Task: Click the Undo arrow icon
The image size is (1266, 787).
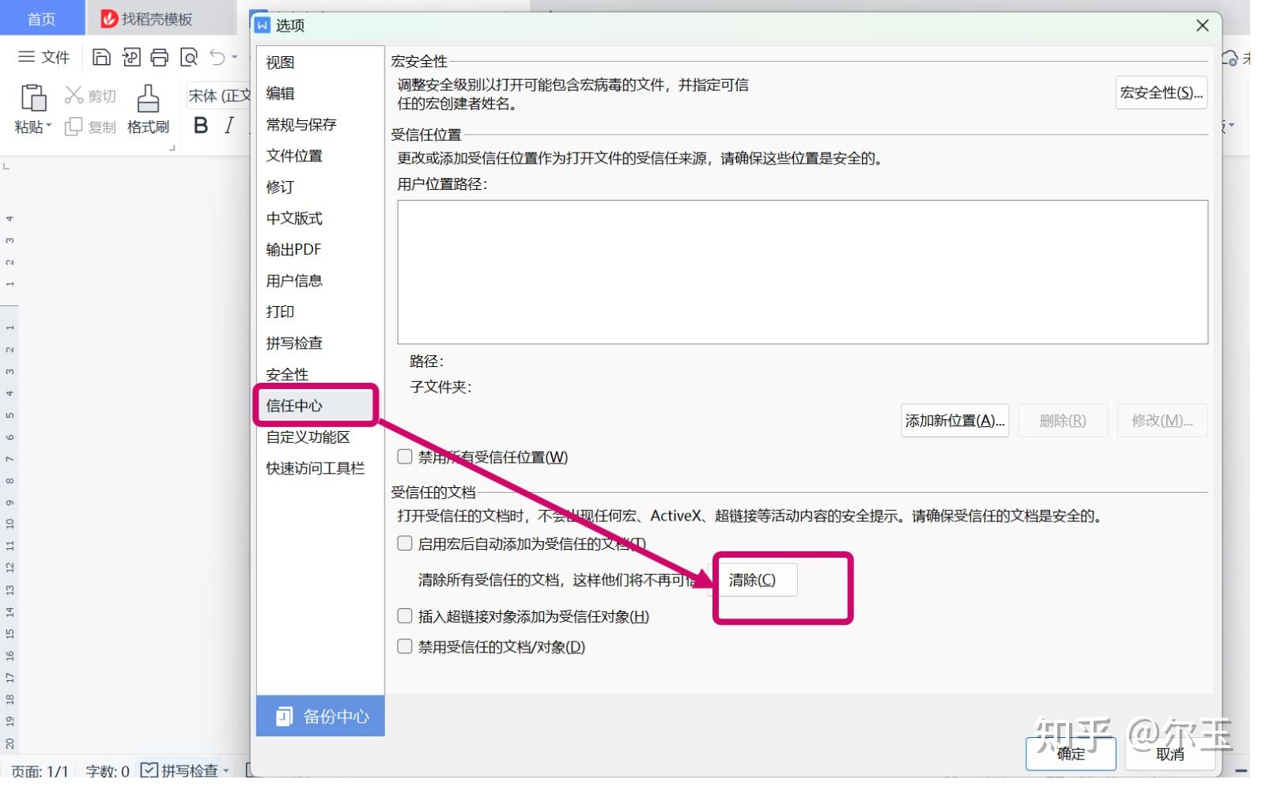Action: 217,57
